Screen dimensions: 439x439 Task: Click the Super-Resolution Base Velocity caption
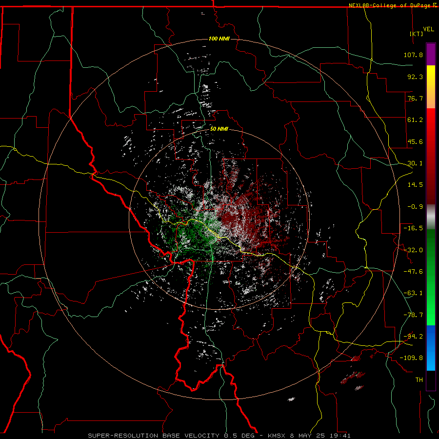219,436
